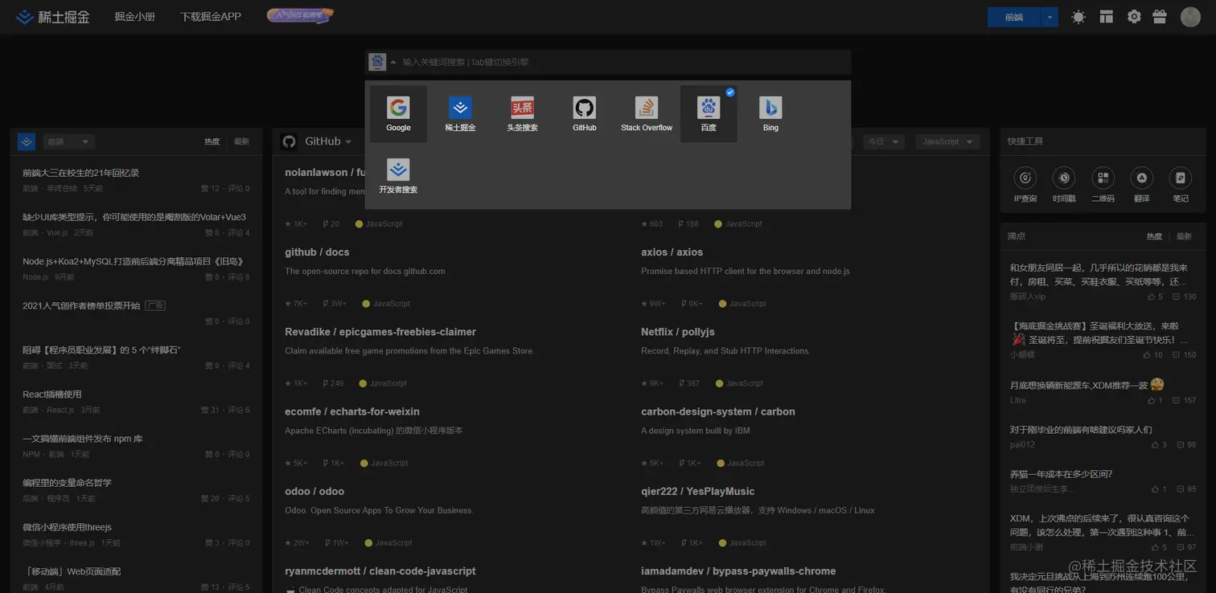The height and width of the screenshot is (593, 1216).
Task: Click the Vue.js tag under the Volar+Vue3 article
Action: [57, 233]
